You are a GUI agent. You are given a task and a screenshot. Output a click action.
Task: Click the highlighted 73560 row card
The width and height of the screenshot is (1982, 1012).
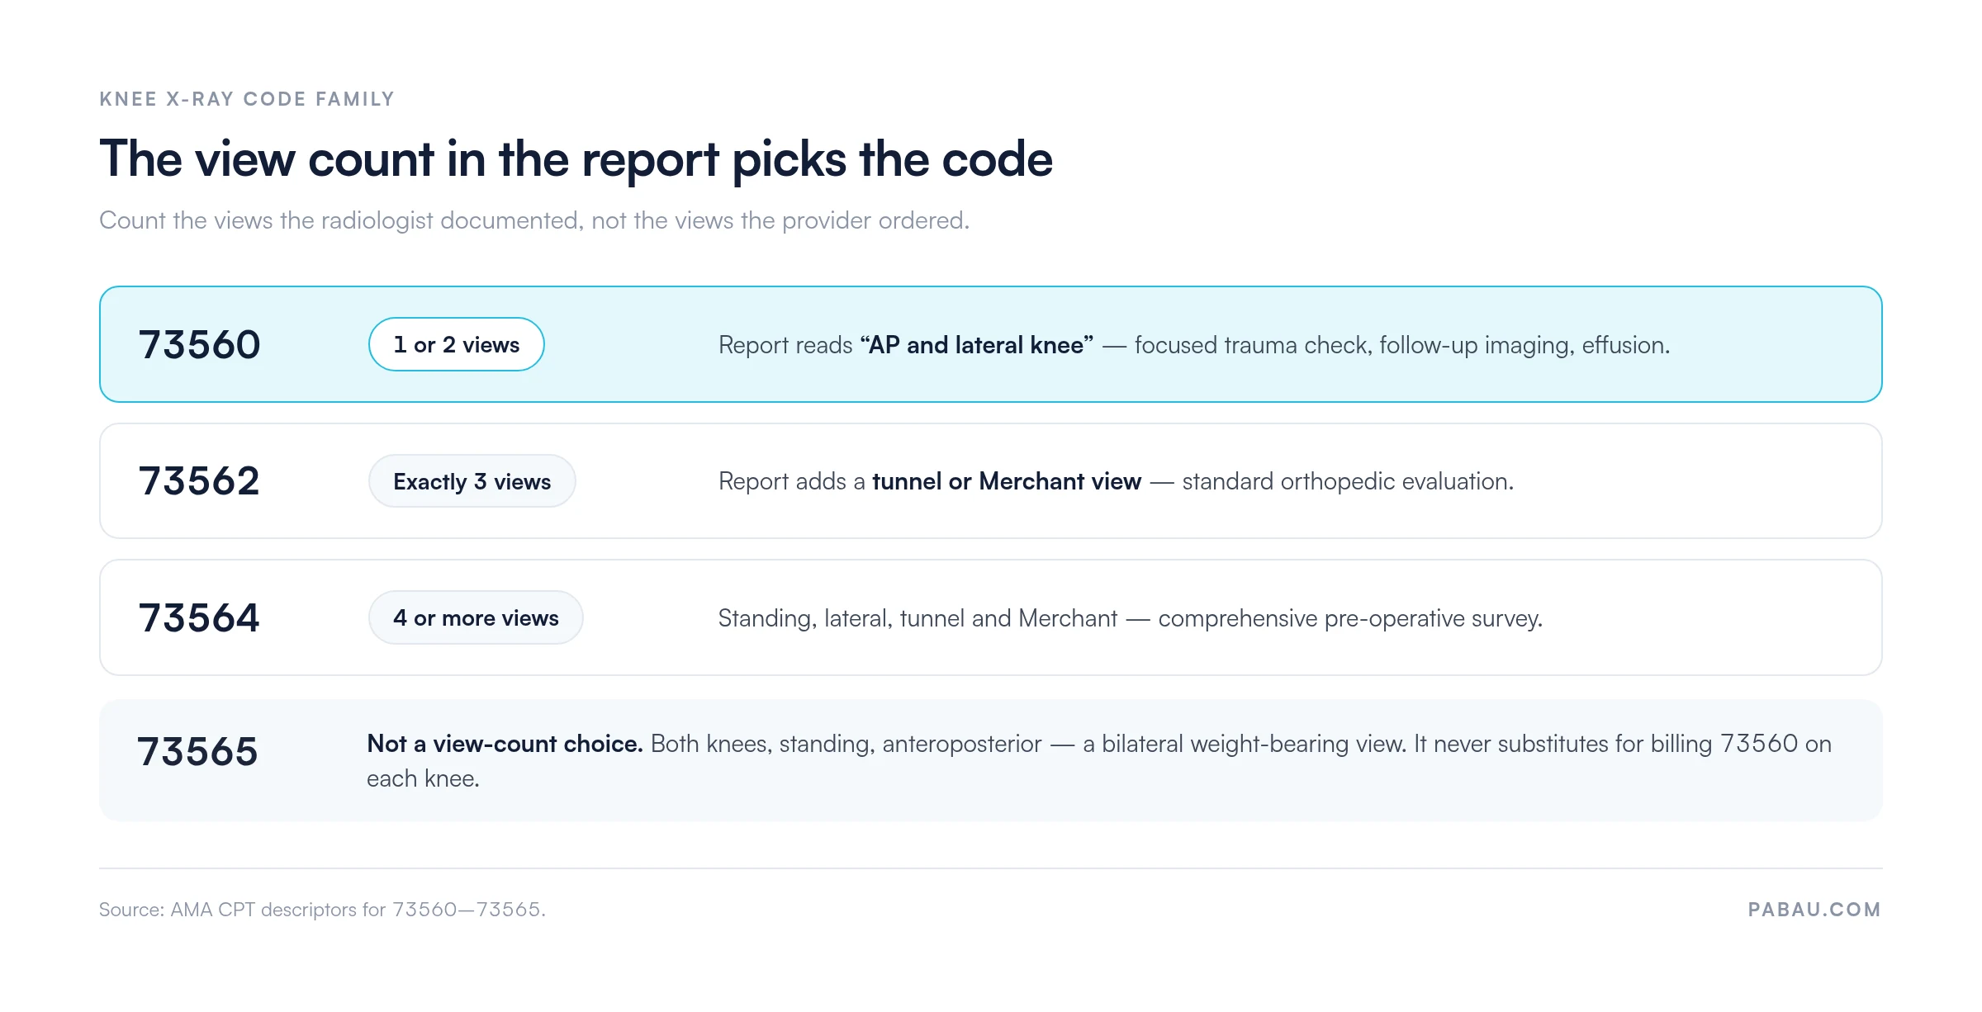(991, 344)
